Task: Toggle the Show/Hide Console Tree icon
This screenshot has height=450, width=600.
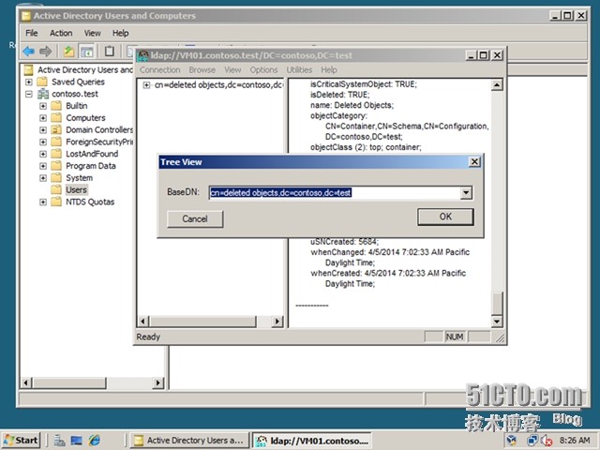Action: point(87,51)
